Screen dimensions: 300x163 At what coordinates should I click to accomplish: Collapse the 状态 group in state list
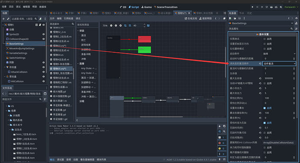pos(78,31)
